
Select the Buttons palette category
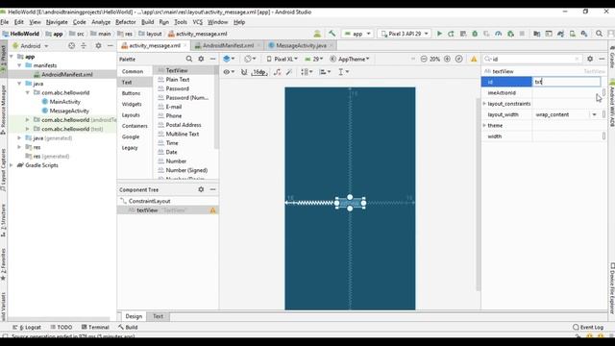131,93
